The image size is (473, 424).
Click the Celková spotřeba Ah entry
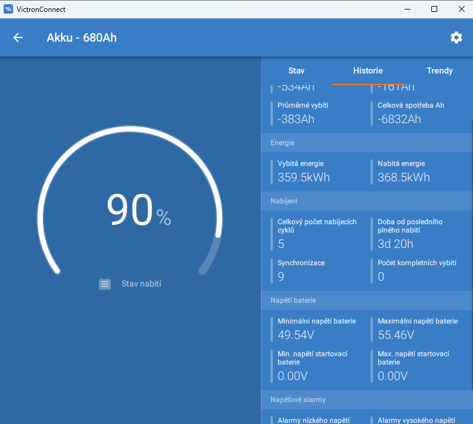tap(410, 112)
